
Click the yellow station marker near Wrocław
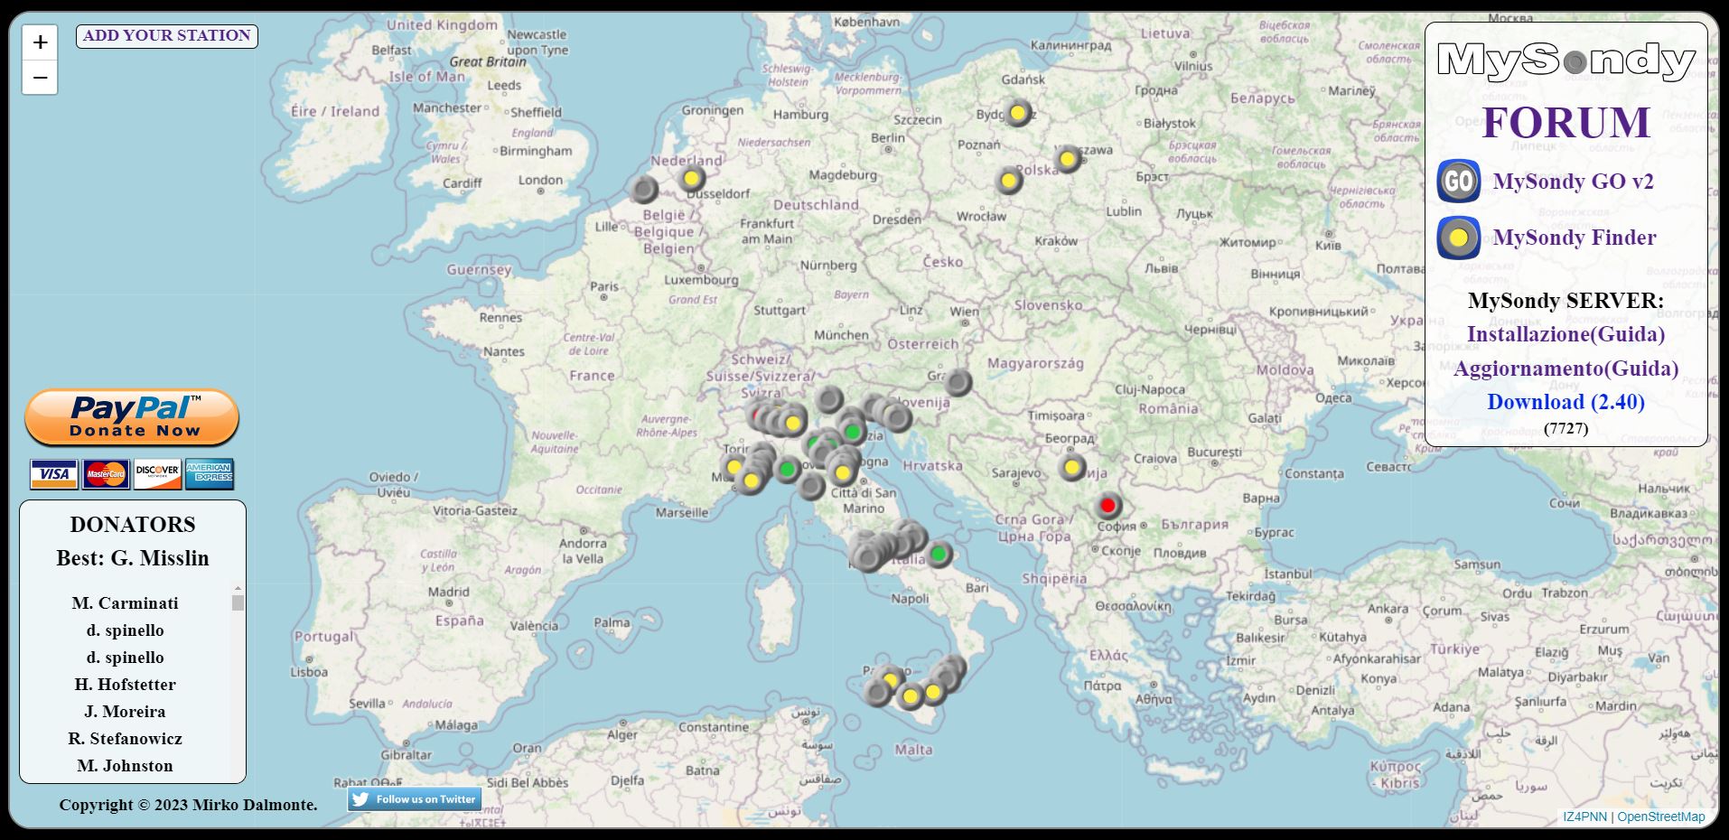(x=1009, y=182)
